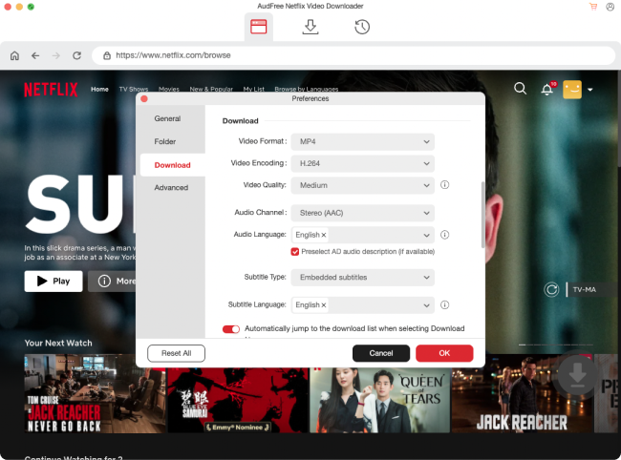Click the Reset All button

coord(176,353)
